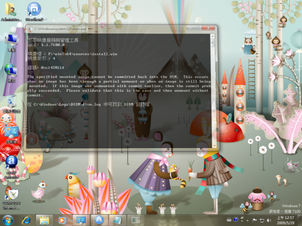Open the Control Panel desktop icon

click(x=11, y=135)
